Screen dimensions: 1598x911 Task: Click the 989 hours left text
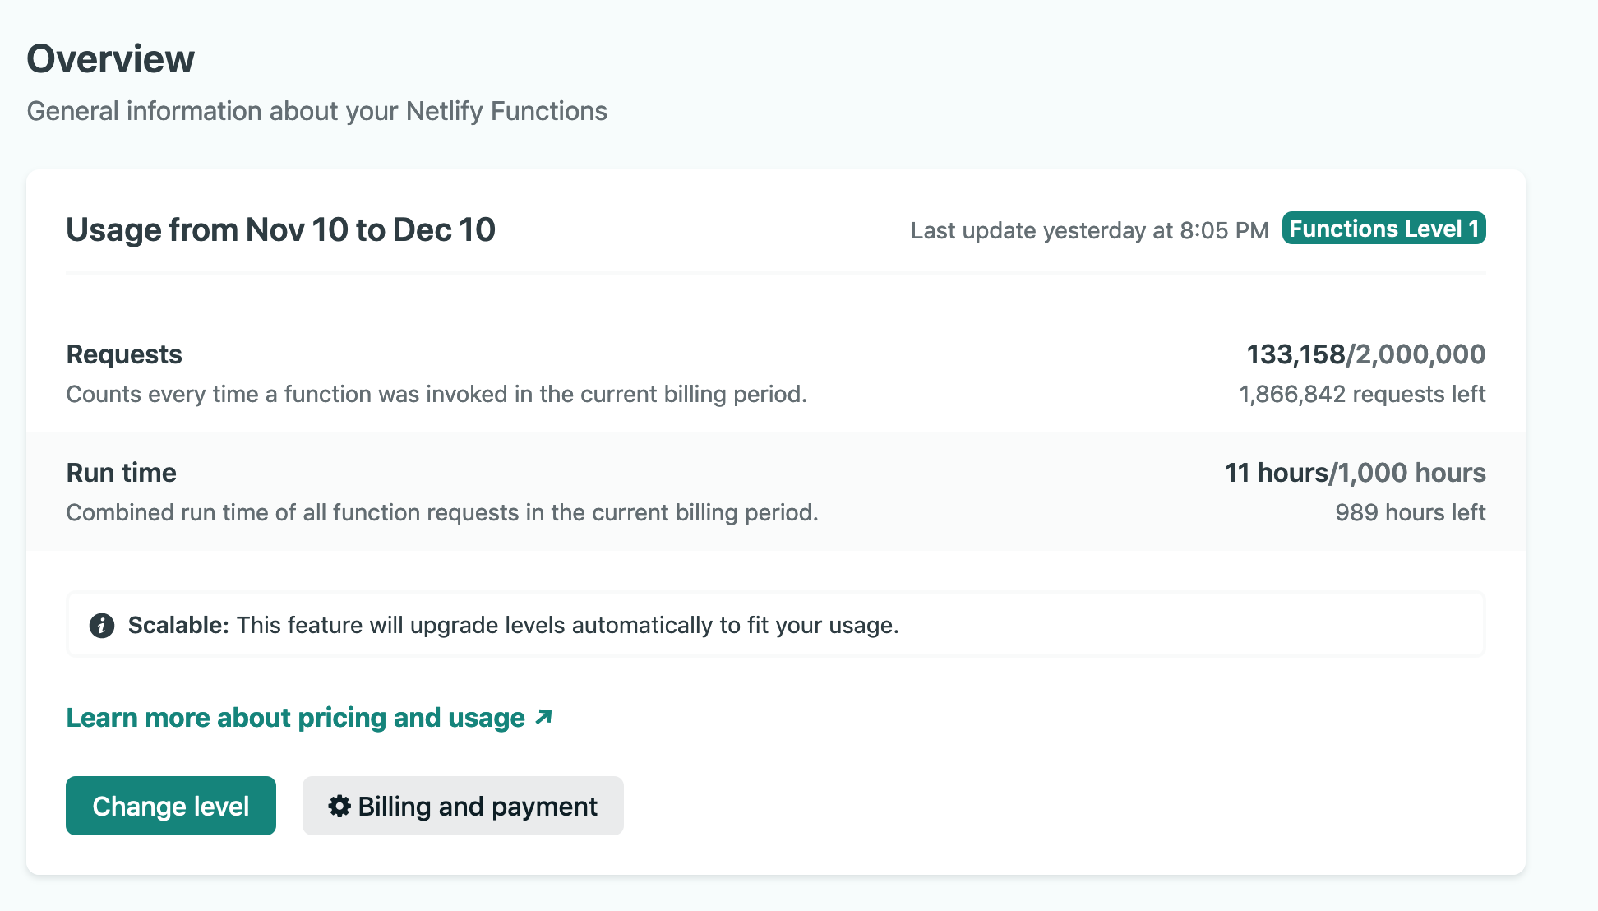[x=1410, y=511]
